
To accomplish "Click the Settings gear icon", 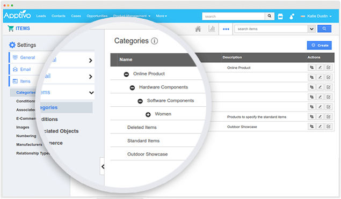I will pos(12,45).
